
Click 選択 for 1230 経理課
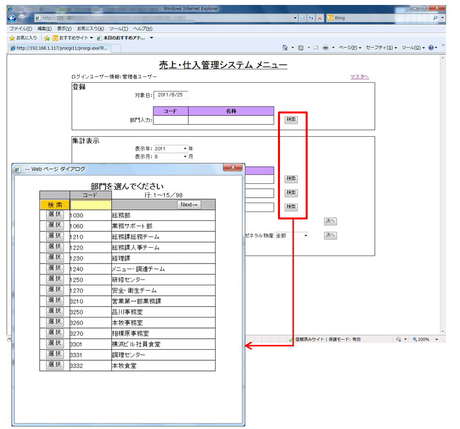55,258
